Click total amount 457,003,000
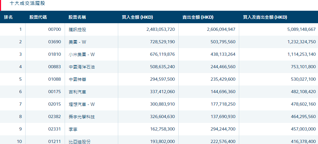This screenshot has height=144, width=318. (x=303, y=129)
